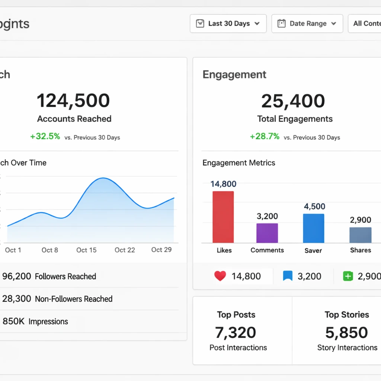381x381 pixels.
Task: Click the calendar icon beside Date Range
Action: (x=281, y=23)
